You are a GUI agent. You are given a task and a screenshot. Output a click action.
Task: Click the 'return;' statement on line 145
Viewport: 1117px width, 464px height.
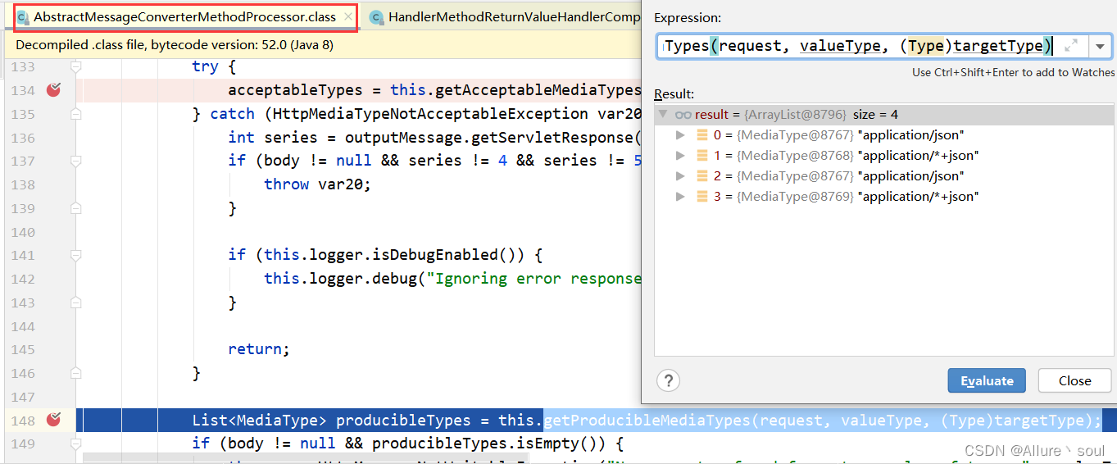(259, 349)
